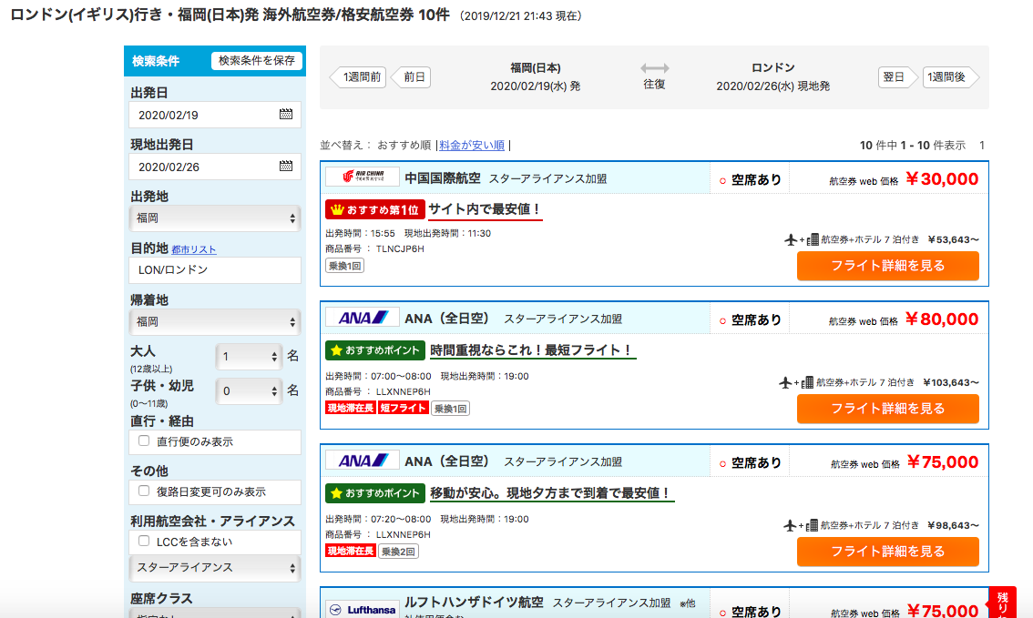Viewport: 1033px width, 618px height.
Task: Go to 前日 date
Action: pyautogui.click(x=411, y=77)
